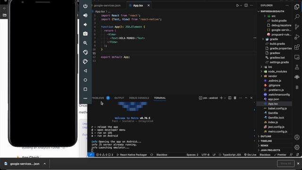Open Extensions view in activity bar
Screen dimensions: 302x170
(297, 47)
